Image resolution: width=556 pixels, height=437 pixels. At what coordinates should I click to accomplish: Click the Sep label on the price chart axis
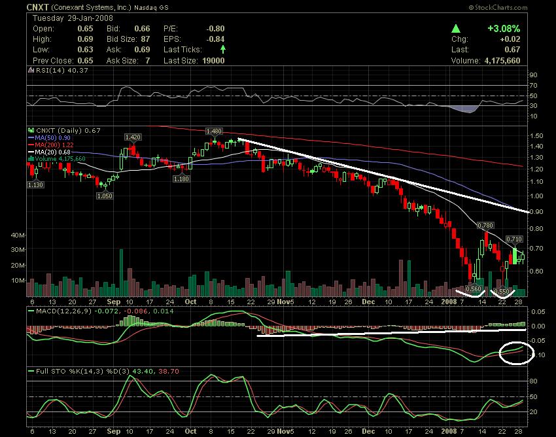click(x=114, y=302)
